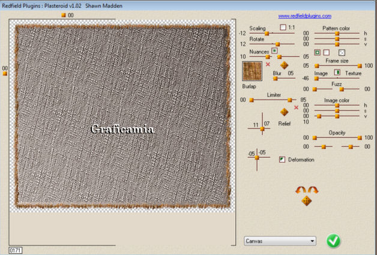The image size is (377, 255).
Task: Click the redo curved arrow icon
Action: pos(313,190)
